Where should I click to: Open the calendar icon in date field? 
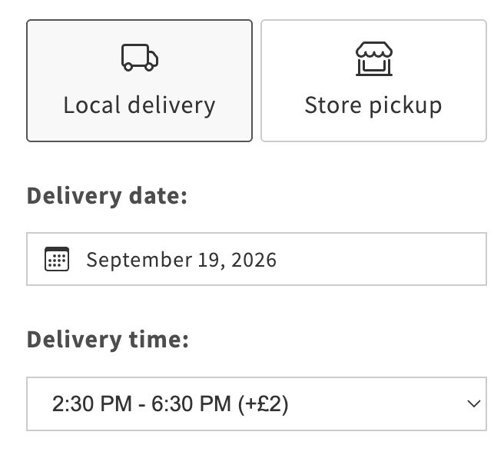57,259
